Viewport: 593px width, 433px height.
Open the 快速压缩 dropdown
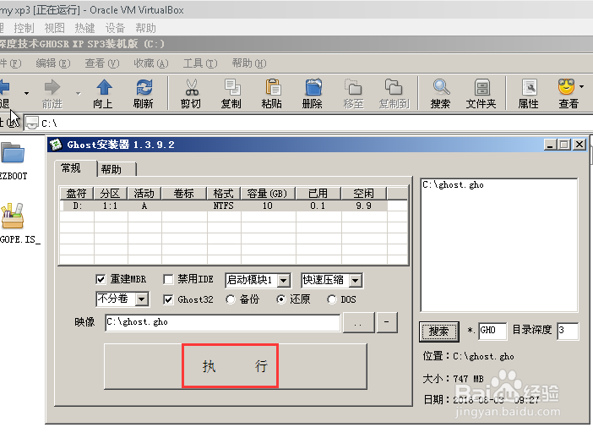pos(355,281)
